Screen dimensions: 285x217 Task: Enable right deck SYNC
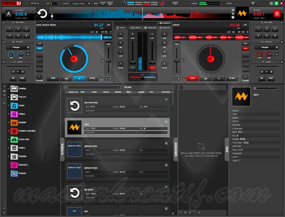tap(232, 78)
